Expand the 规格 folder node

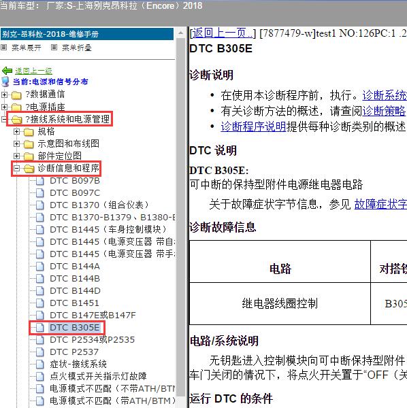[x=16, y=132]
